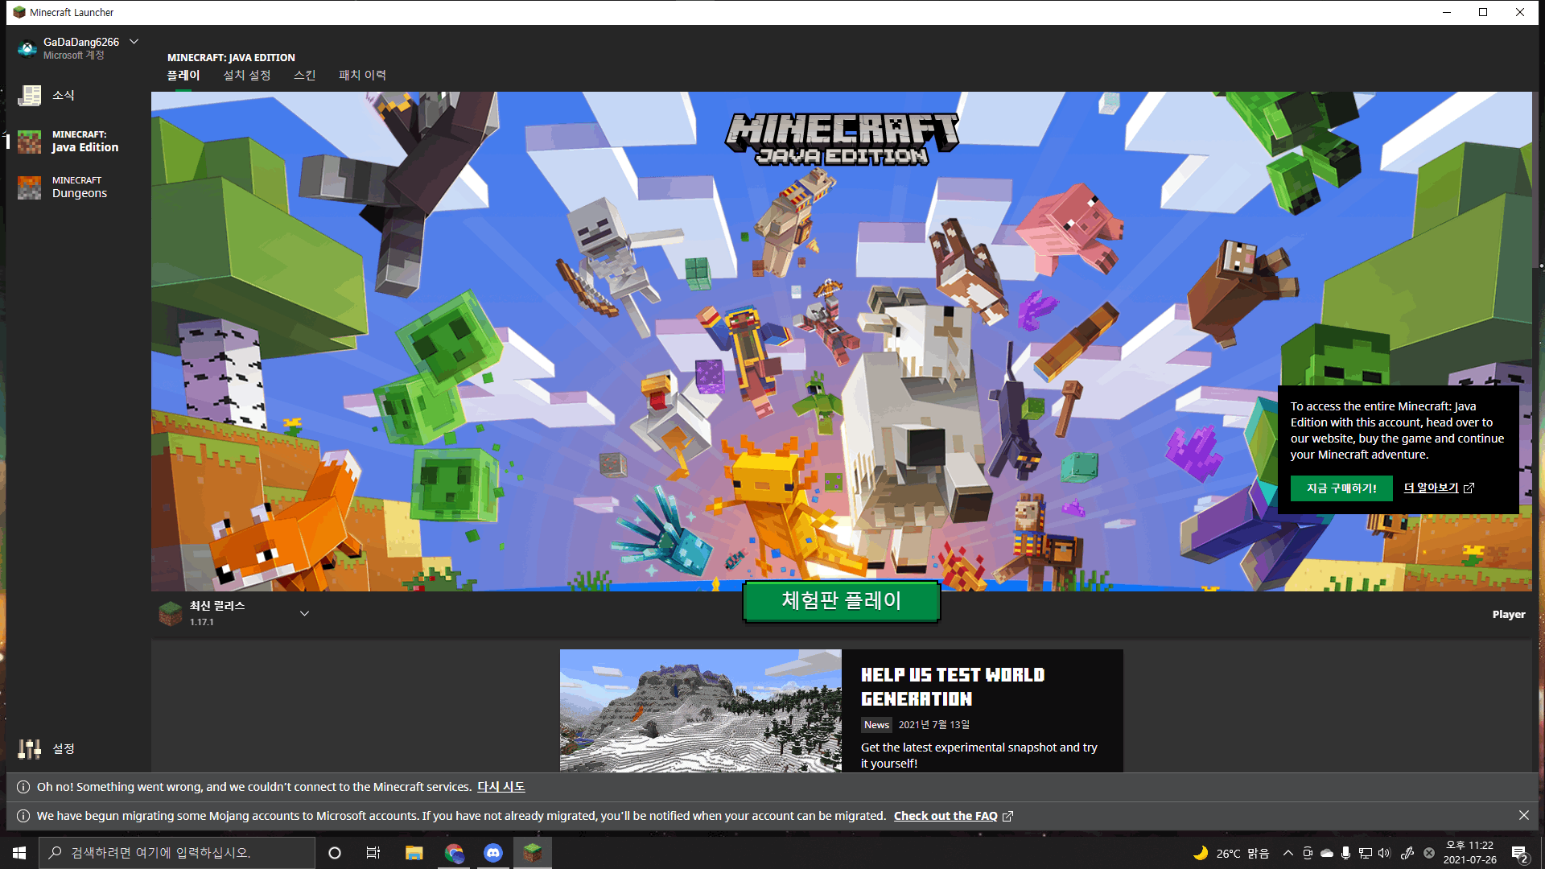
Task: Open Discord from the taskbar
Action: click(x=493, y=853)
